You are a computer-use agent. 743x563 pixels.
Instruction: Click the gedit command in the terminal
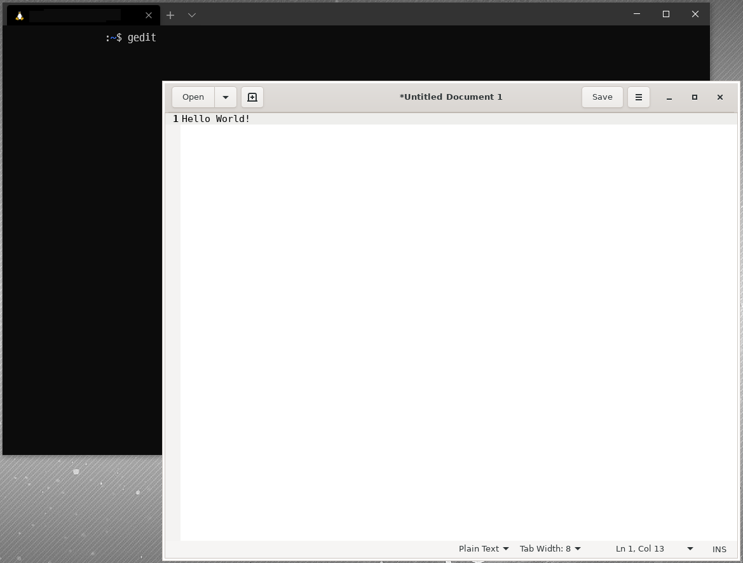[142, 38]
